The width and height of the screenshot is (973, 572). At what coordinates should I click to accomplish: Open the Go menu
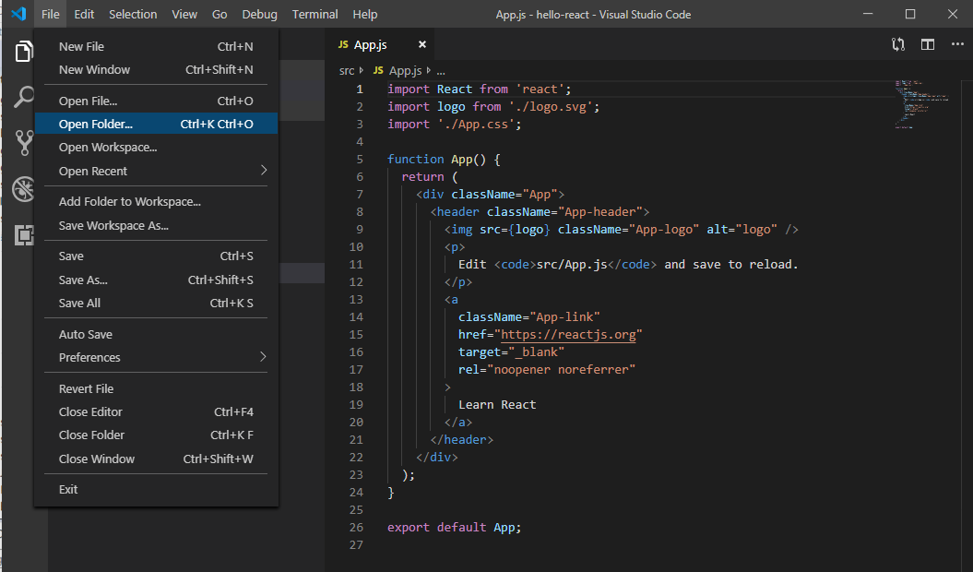pyautogui.click(x=220, y=14)
